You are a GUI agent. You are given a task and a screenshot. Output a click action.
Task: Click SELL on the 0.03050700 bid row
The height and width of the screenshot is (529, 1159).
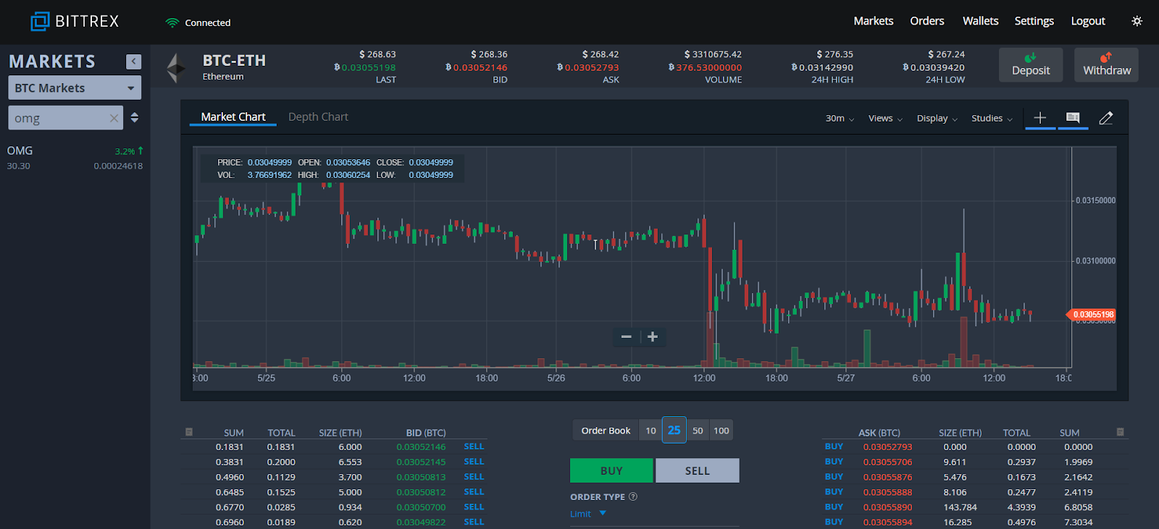[x=474, y=507]
